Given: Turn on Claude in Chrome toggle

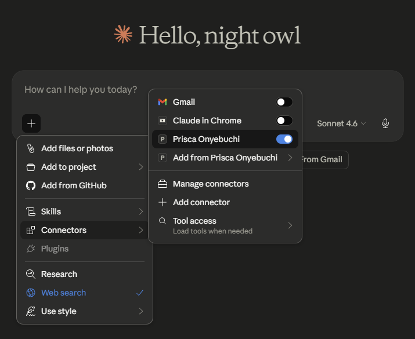Looking at the screenshot, I should click(x=284, y=121).
